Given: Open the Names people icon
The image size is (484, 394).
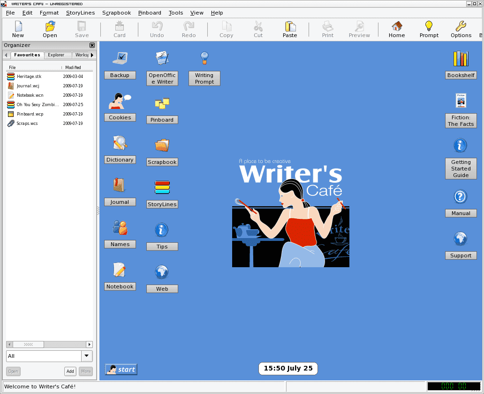Looking at the screenshot, I should point(120,227).
